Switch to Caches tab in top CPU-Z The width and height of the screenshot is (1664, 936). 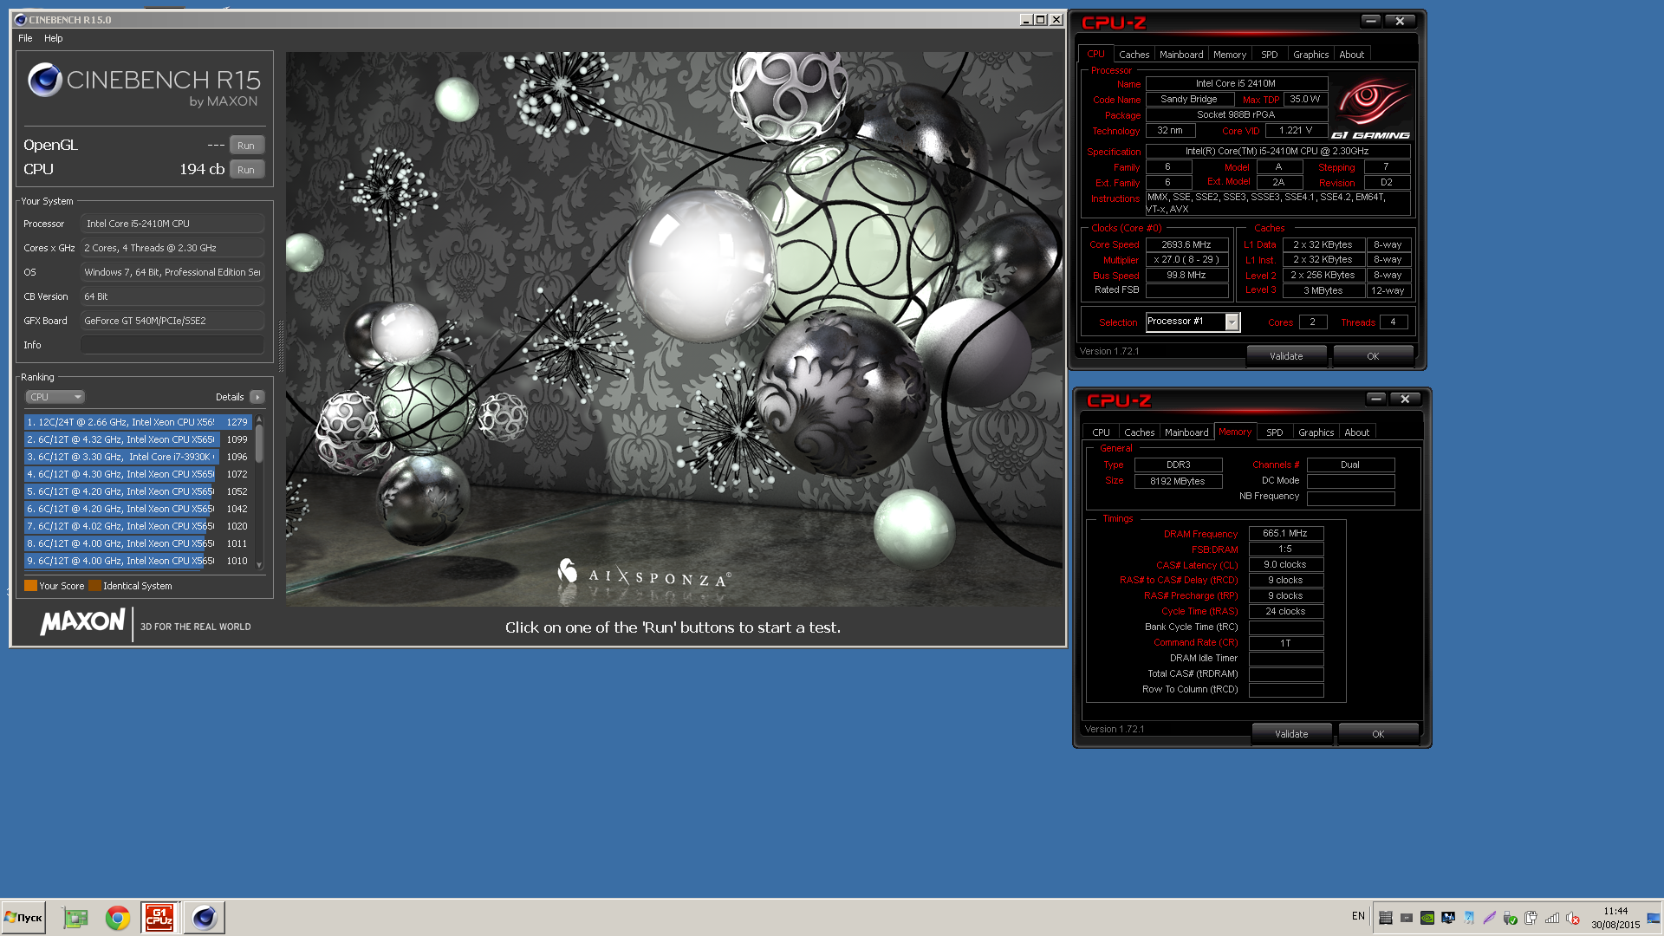[1134, 55]
